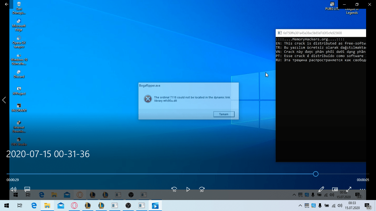Click the console line starting with PT:
Screen dimensions: 376x211
(x=321, y=56)
